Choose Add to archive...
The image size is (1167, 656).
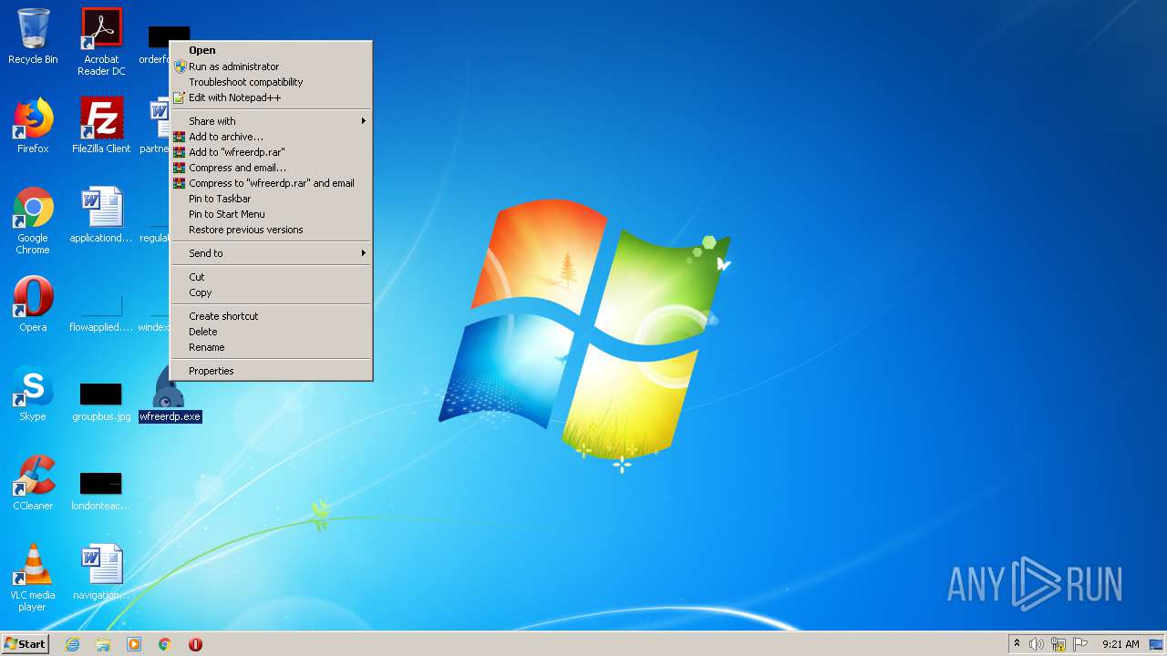(x=271, y=137)
